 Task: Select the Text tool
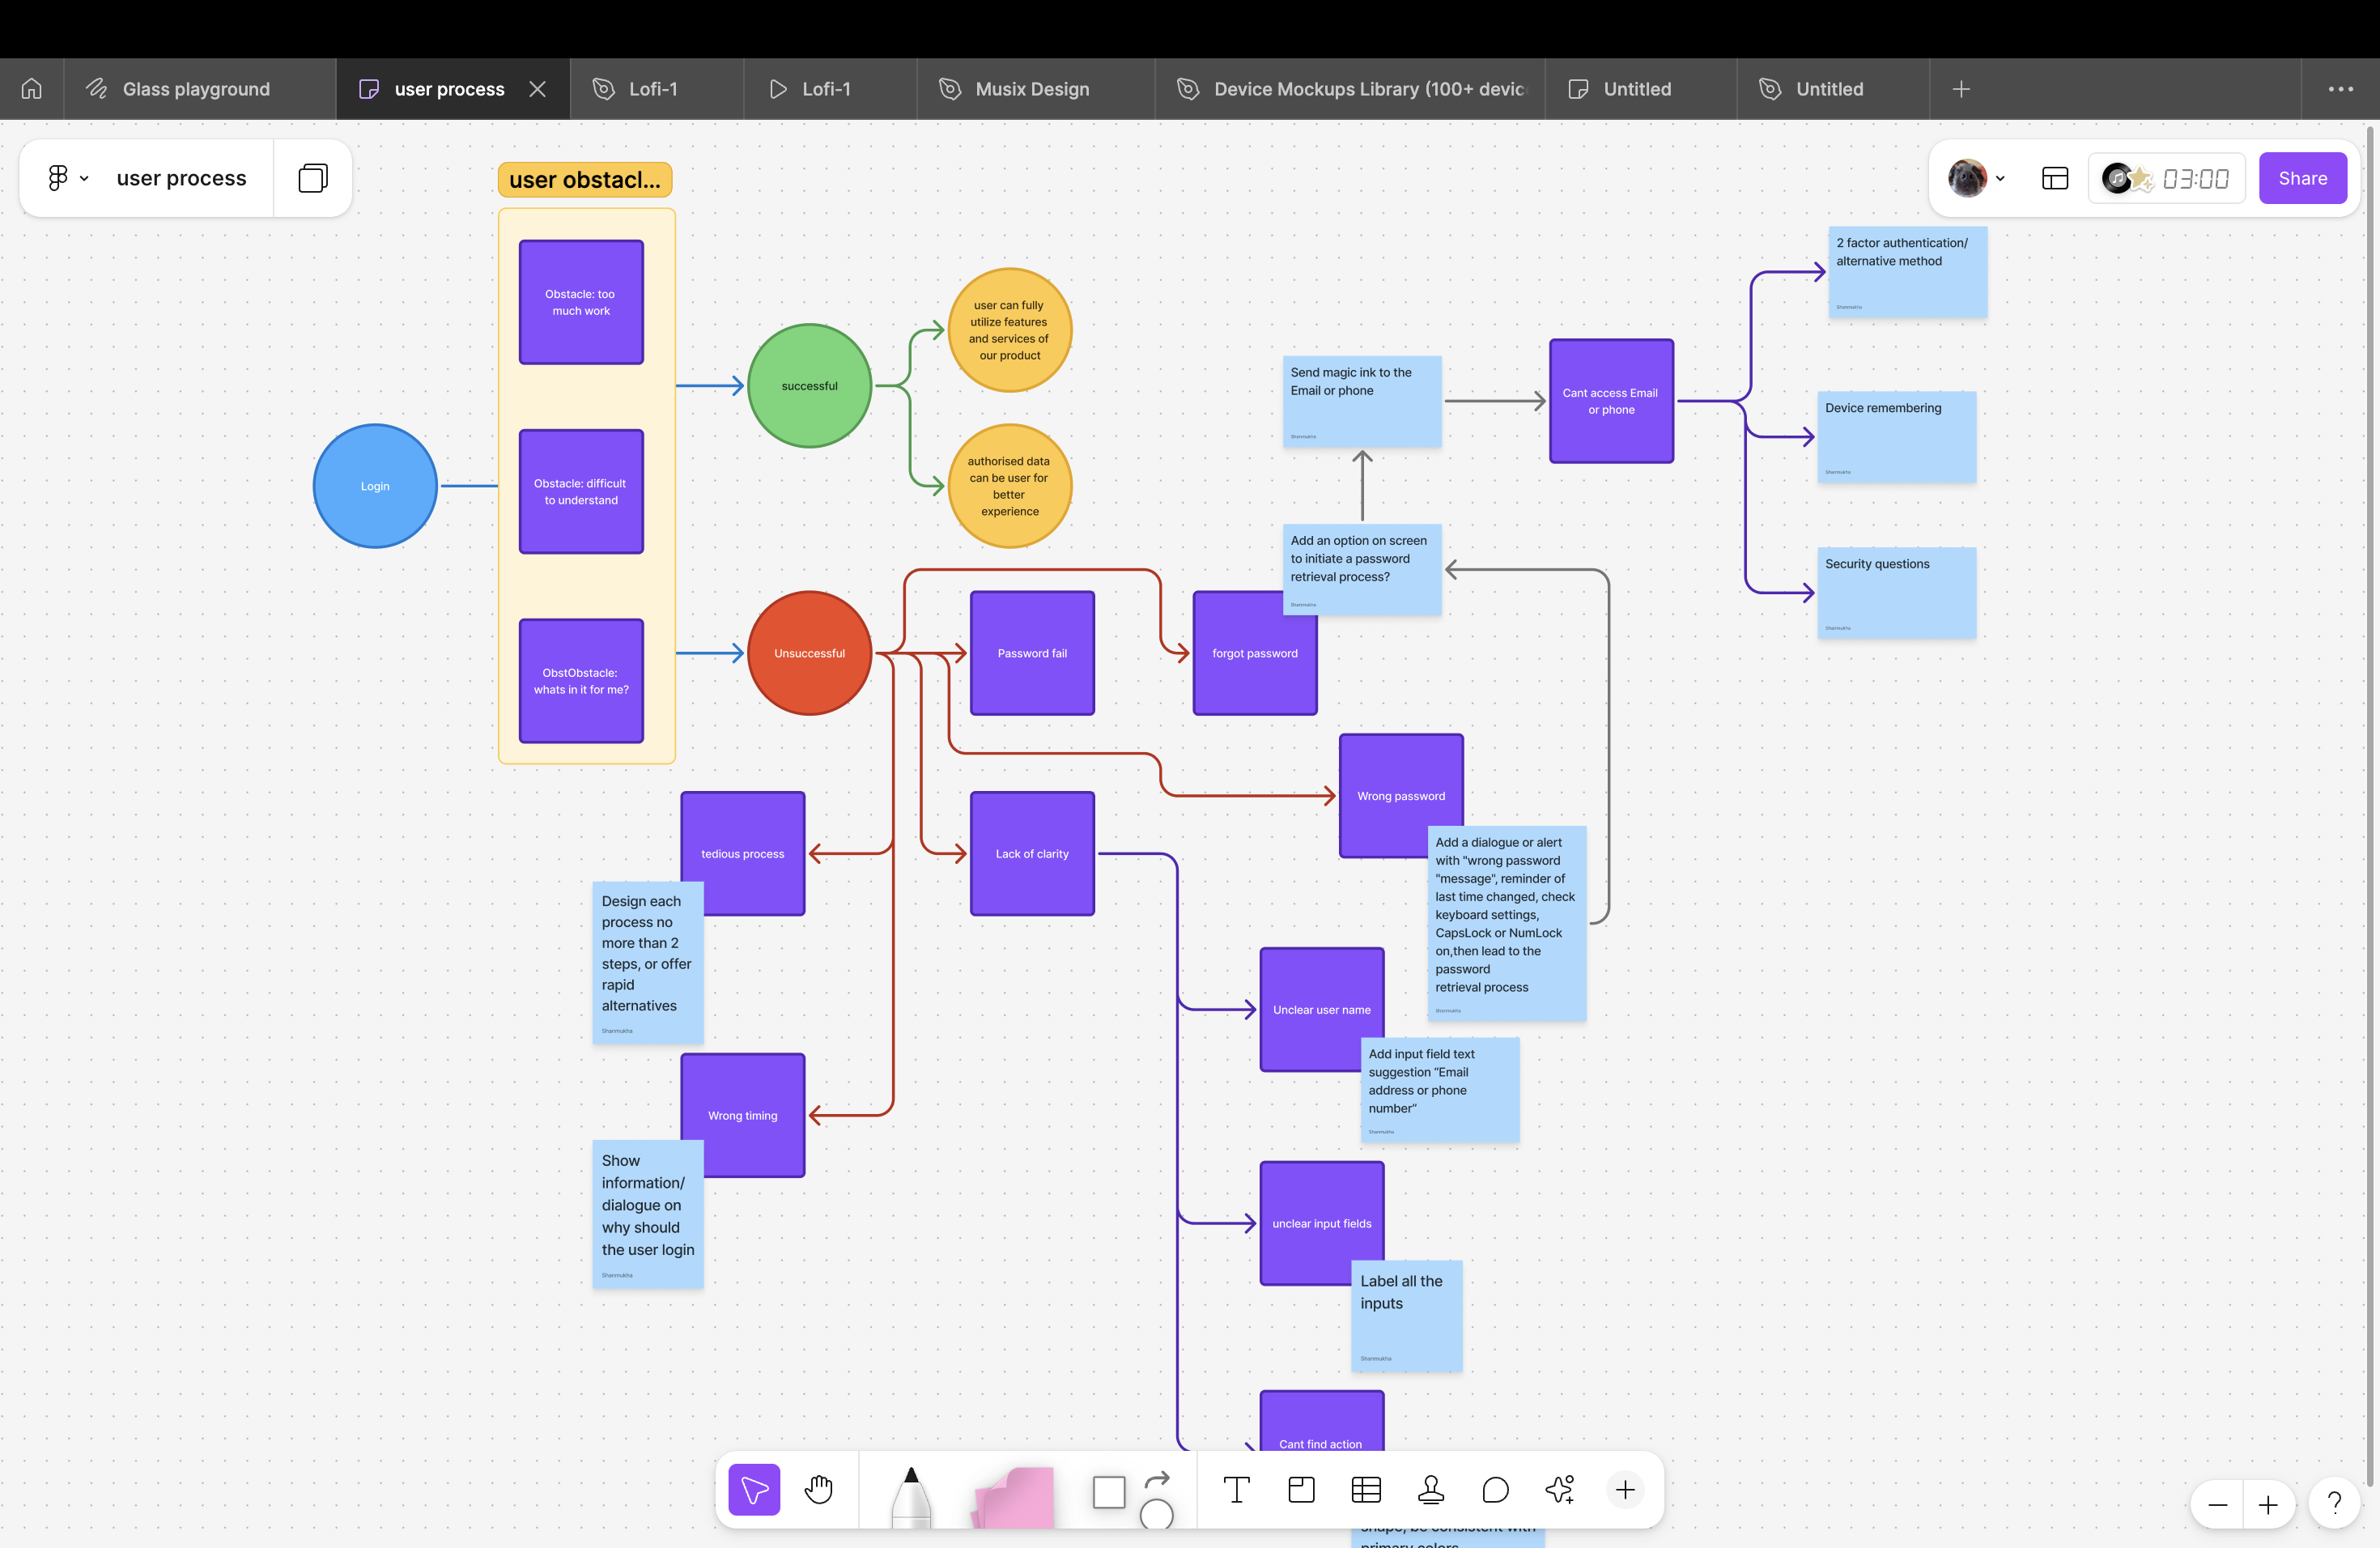click(1237, 1489)
